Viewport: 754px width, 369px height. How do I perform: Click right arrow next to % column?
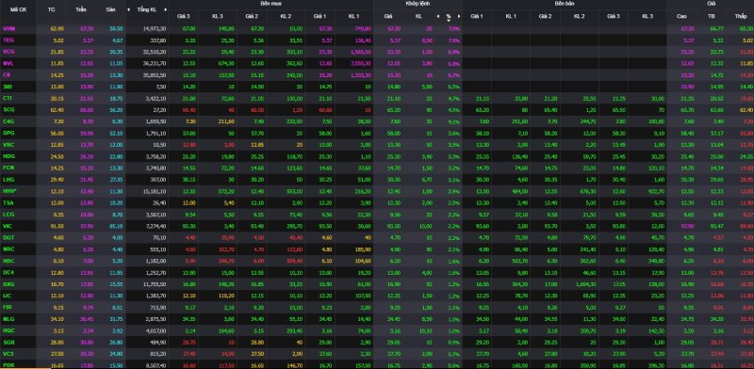(459, 16)
